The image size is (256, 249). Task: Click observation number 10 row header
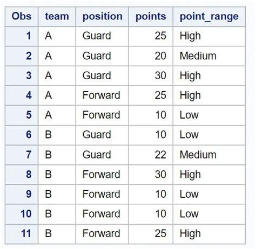[22, 214]
